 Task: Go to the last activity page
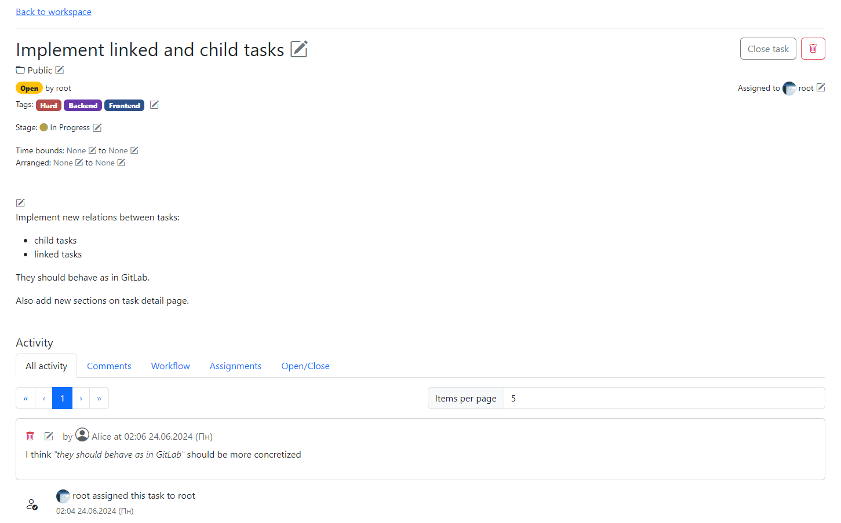point(99,398)
